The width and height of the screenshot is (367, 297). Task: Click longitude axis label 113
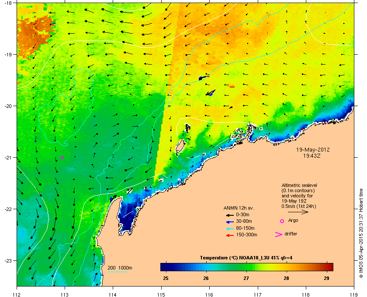click(65, 294)
